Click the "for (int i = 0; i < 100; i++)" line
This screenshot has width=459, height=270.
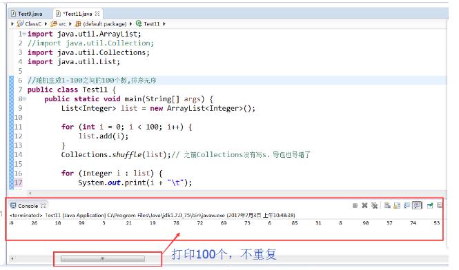pyautogui.click(x=127, y=127)
